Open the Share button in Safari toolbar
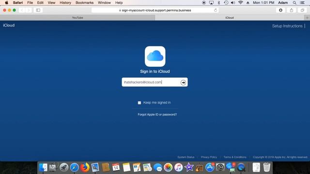Viewport: 310px width, 174px height. pos(292,10)
